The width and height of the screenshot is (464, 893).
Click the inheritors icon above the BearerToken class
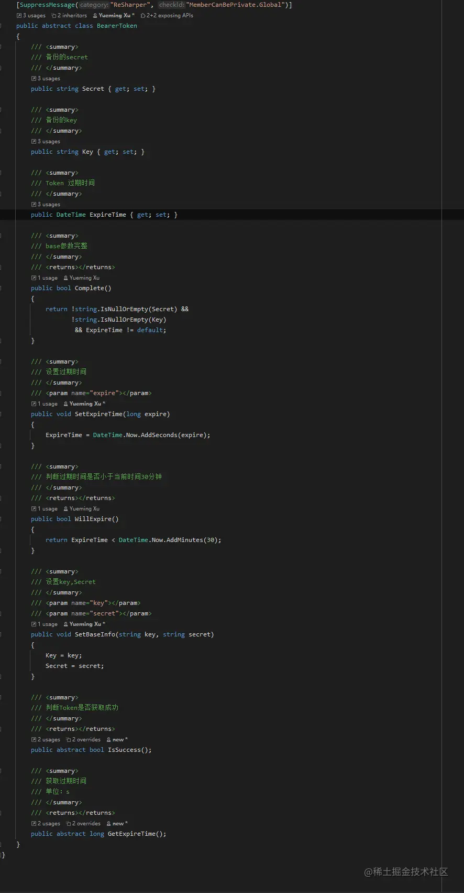pyautogui.click(x=54, y=16)
